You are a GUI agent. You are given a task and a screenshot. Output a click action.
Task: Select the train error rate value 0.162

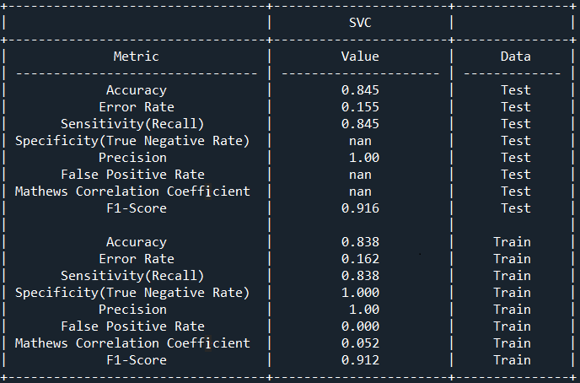point(360,259)
